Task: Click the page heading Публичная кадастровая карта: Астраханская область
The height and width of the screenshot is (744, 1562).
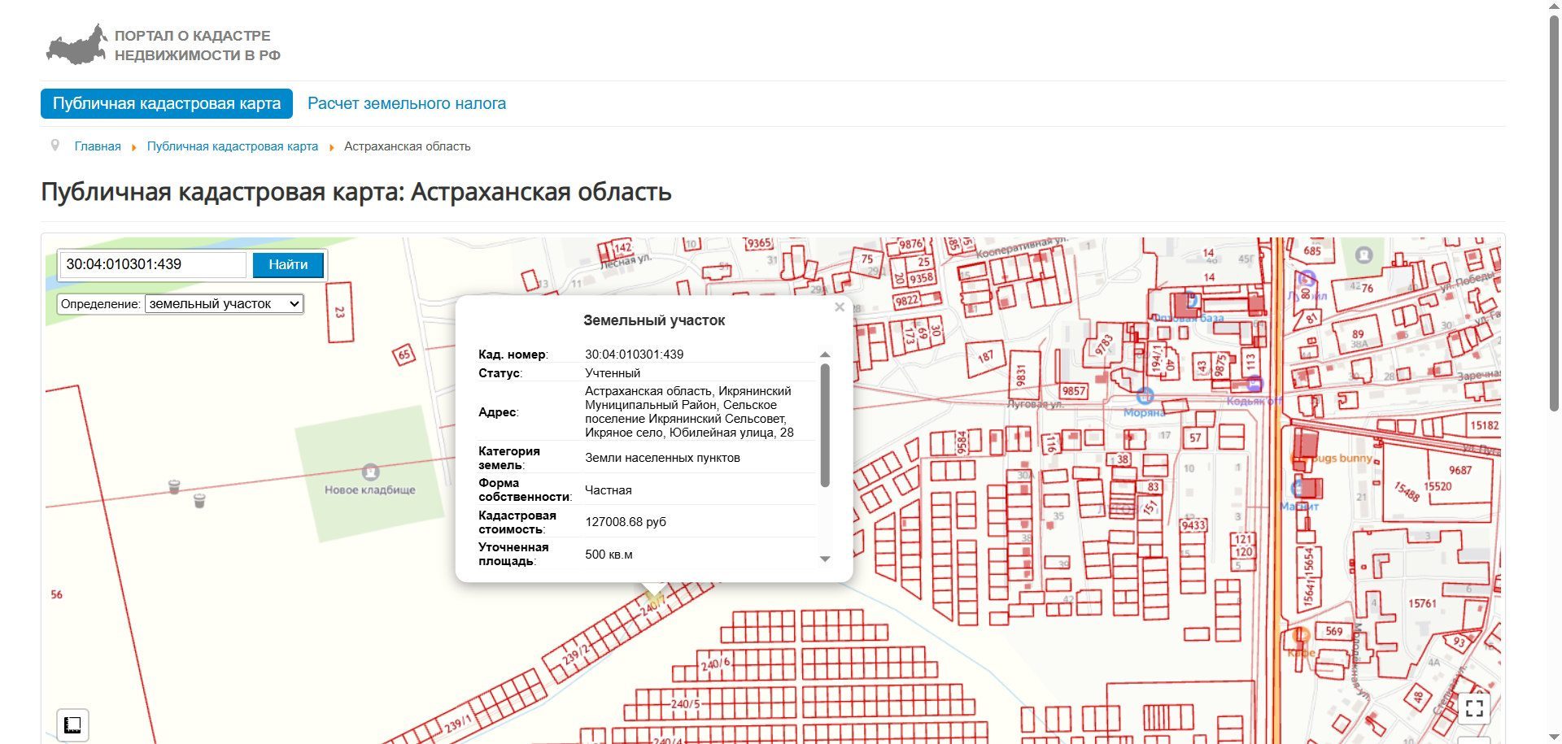Action: (x=356, y=192)
